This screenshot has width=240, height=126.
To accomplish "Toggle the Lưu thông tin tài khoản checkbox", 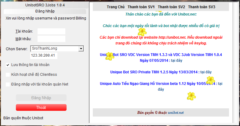I will pos(8,65).
